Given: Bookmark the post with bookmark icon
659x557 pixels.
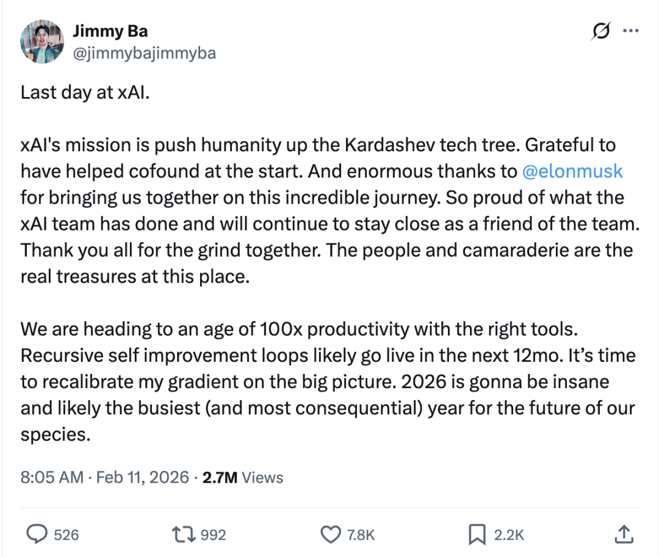Looking at the screenshot, I should click(476, 535).
